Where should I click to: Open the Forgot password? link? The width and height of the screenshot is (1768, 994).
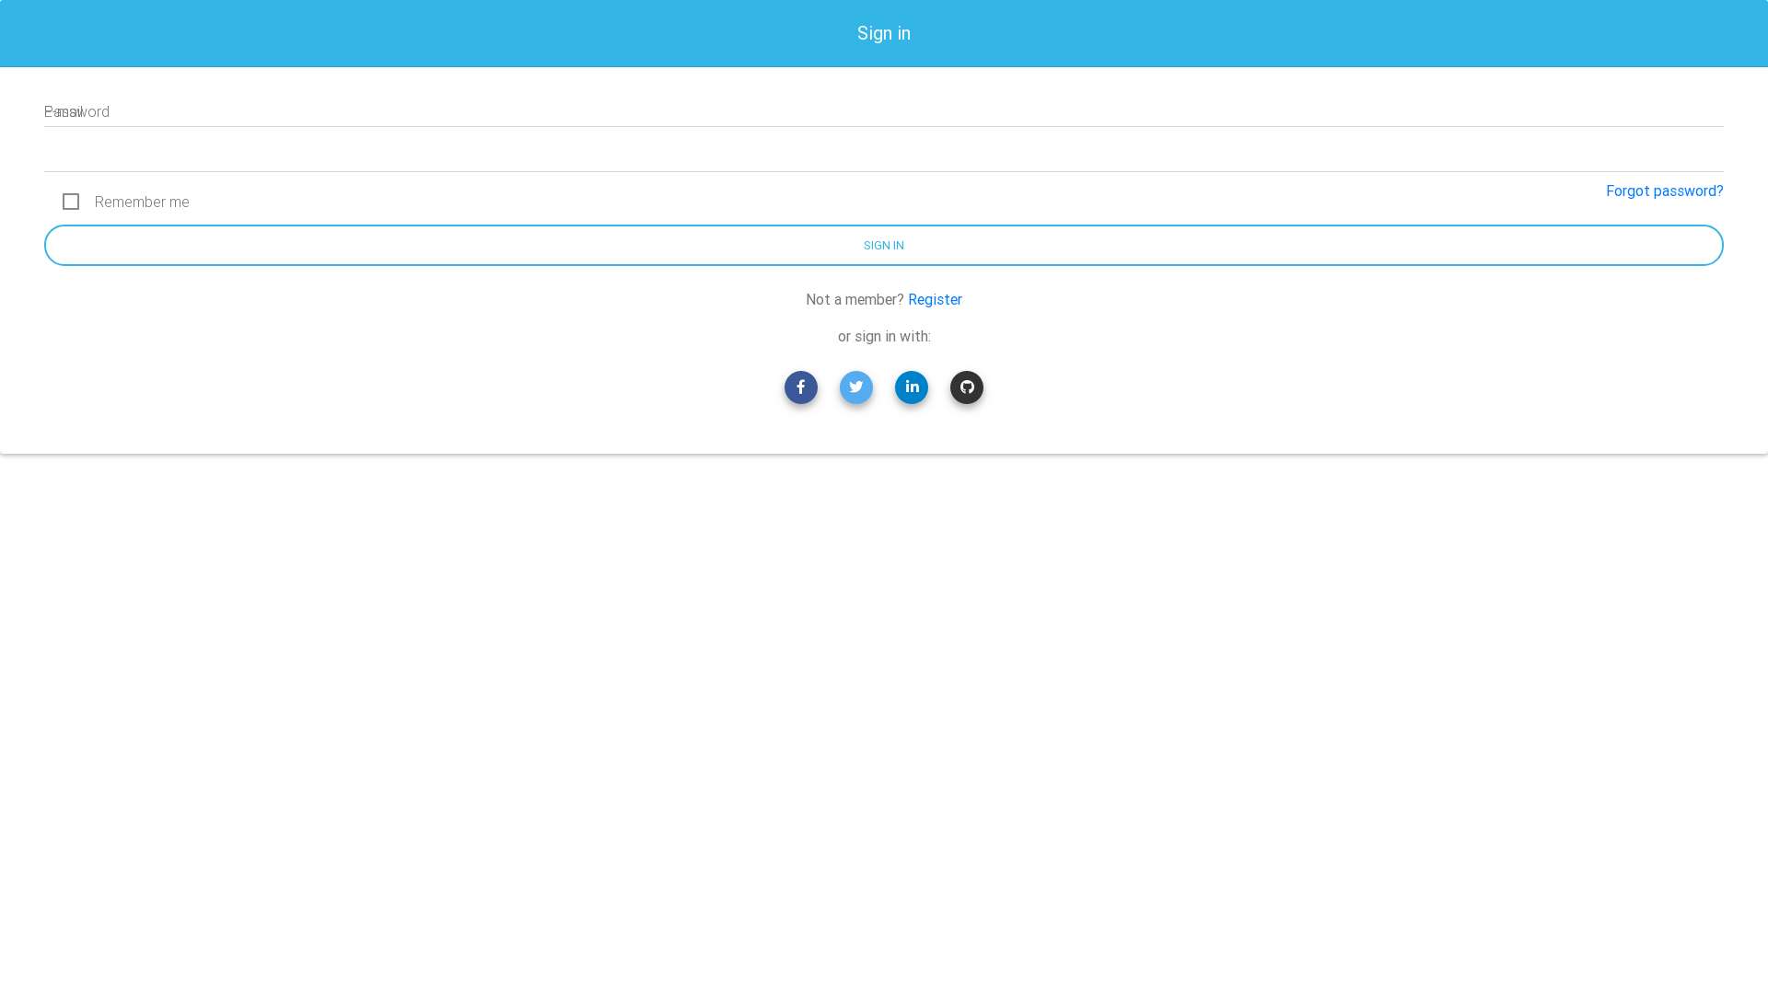[x=1664, y=191]
